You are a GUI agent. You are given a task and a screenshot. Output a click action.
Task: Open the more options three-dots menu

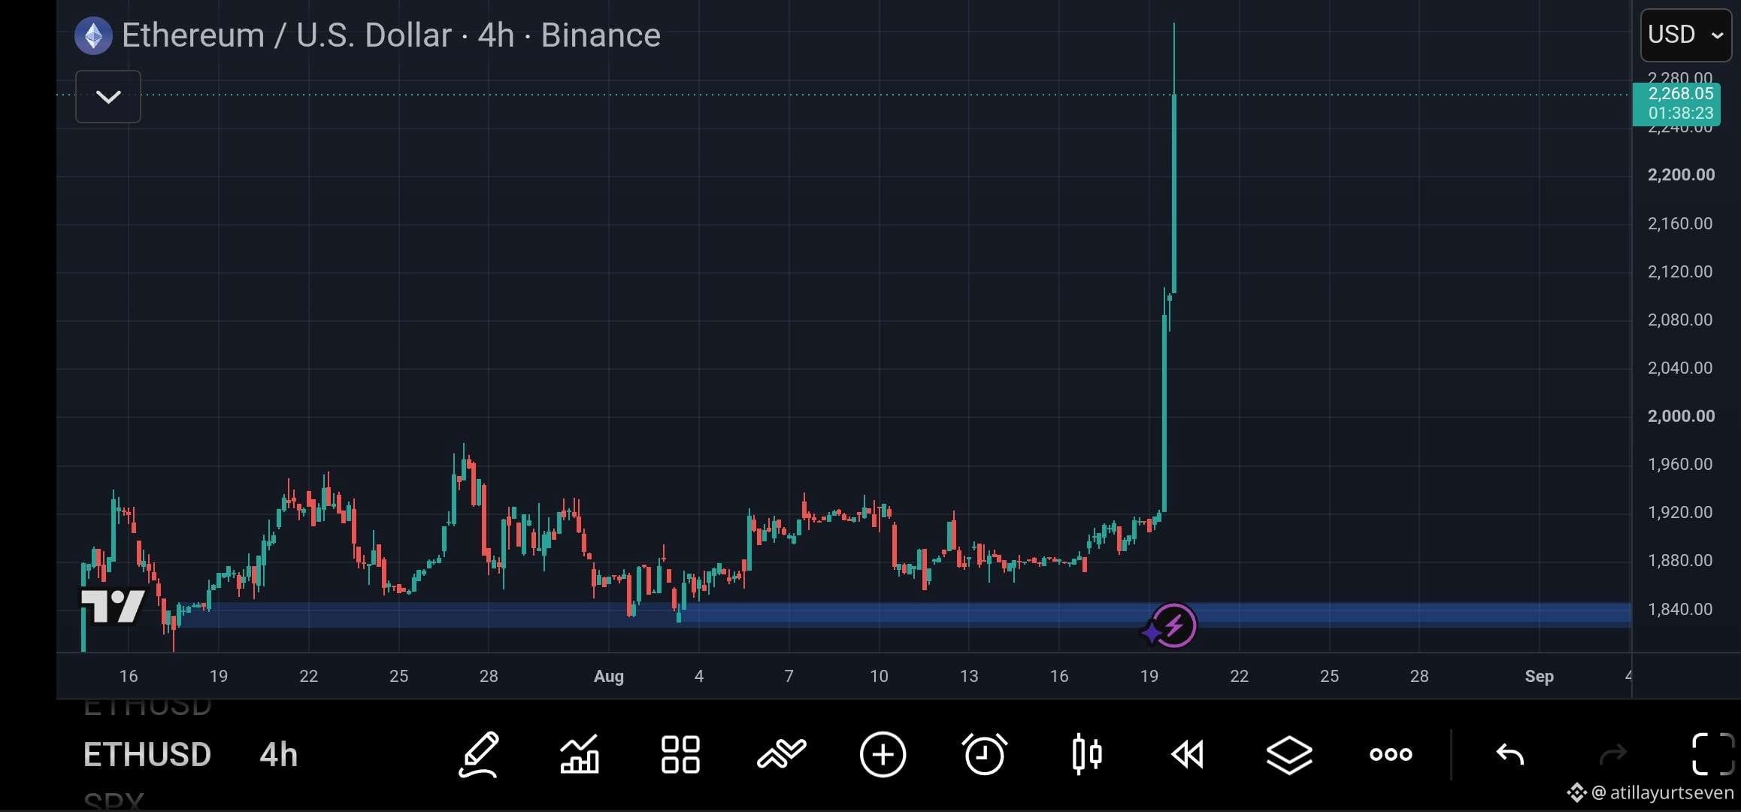tap(1391, 754)
